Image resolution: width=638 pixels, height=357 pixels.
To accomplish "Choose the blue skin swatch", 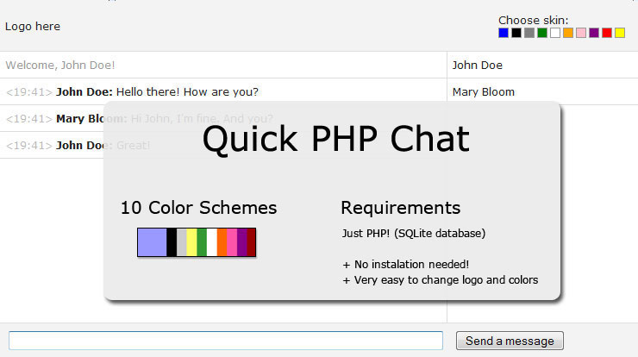I will (504, 33).
